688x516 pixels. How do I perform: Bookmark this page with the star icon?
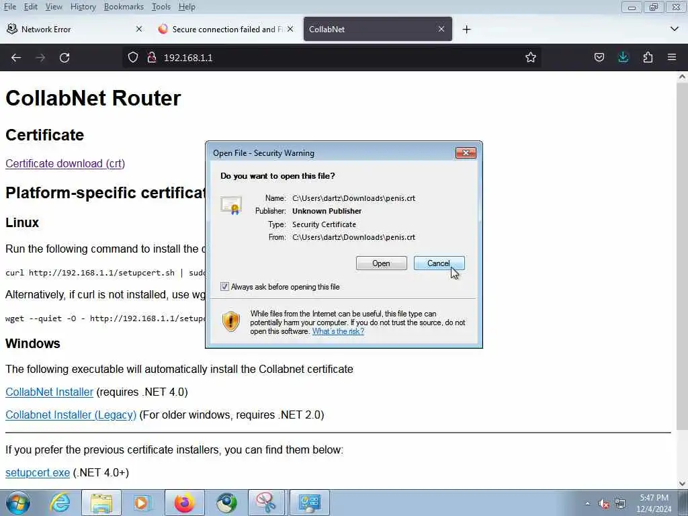coord(531,58)
